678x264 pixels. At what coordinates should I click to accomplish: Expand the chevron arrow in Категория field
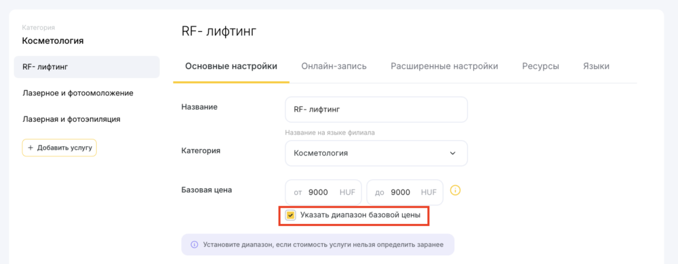click(x=453, y=153)
